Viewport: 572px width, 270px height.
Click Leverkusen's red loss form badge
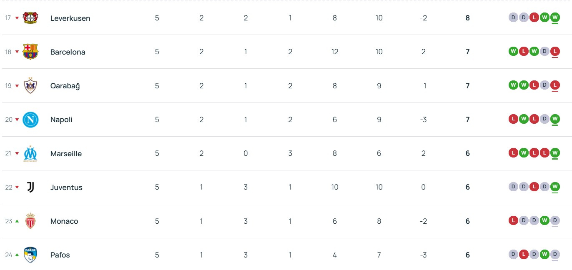click(534, 17)
